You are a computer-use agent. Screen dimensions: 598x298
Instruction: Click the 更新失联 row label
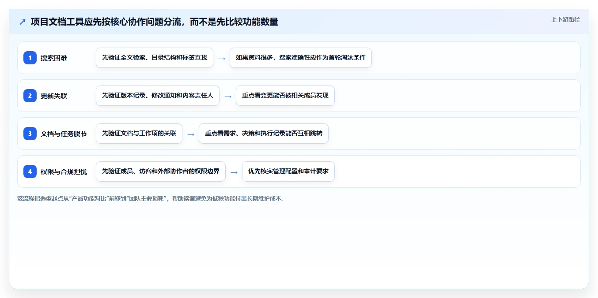[54, 96]
